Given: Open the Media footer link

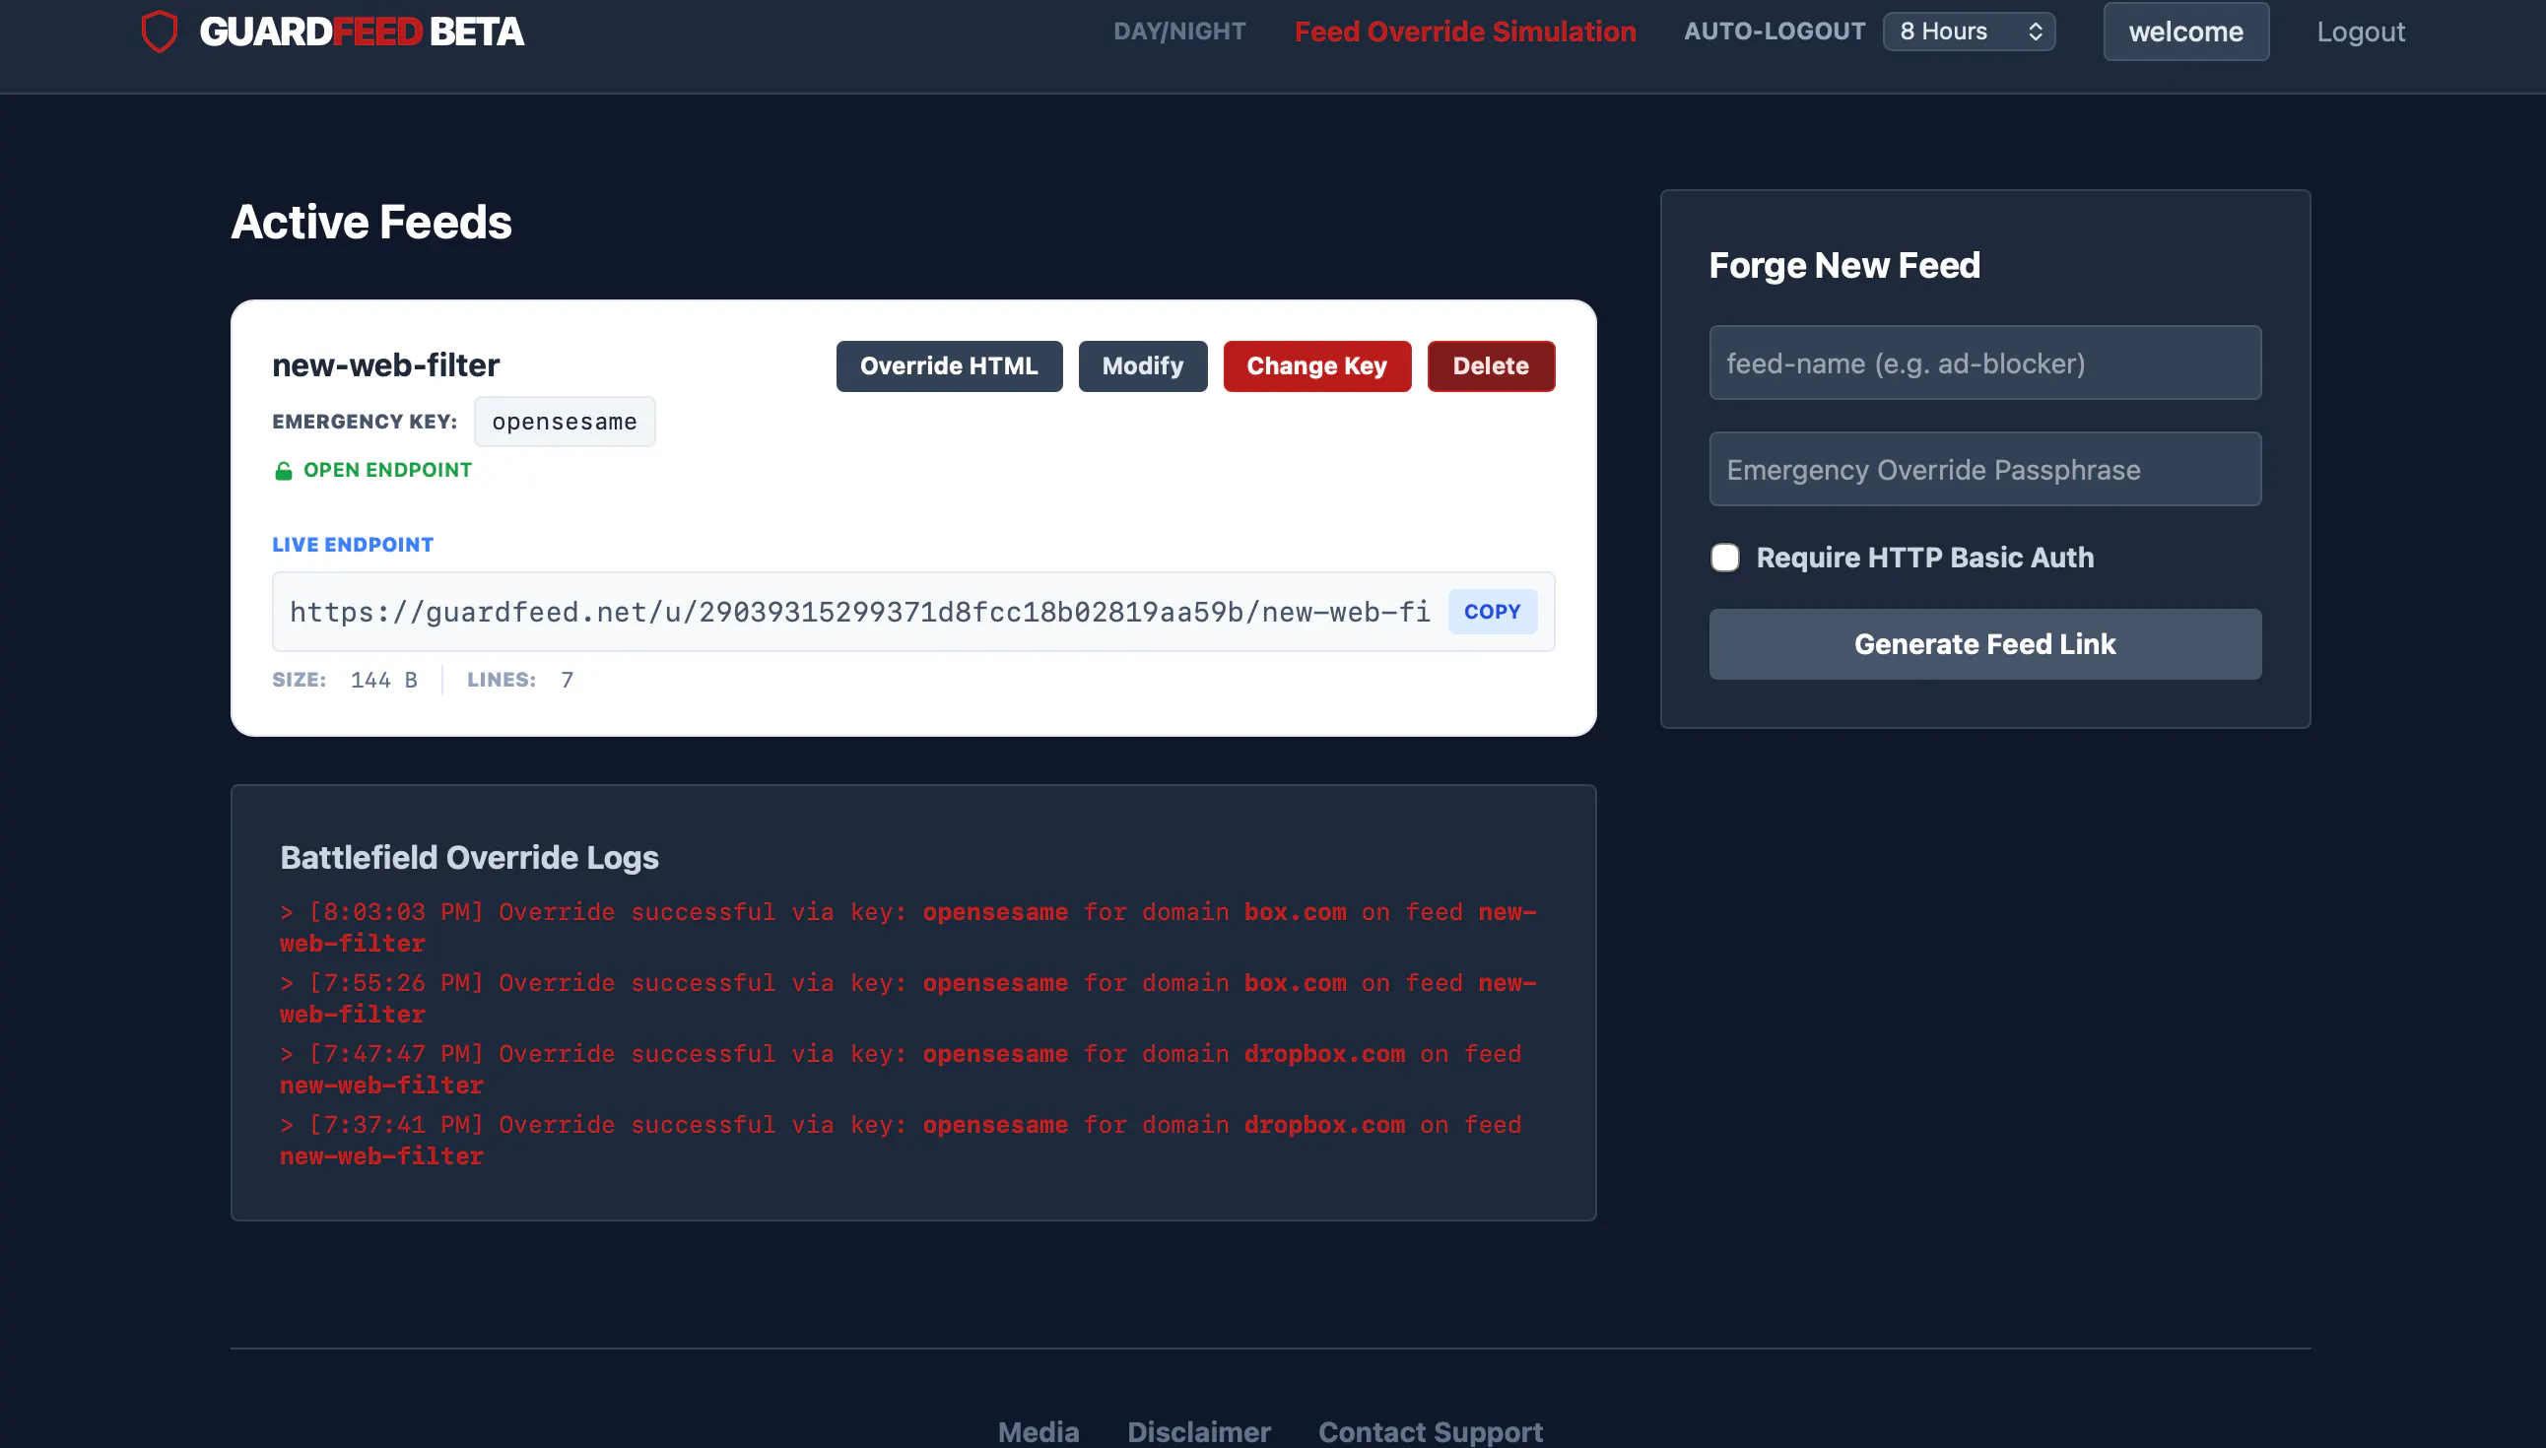Looking at the screenshot, I should click(1038, 1432).
